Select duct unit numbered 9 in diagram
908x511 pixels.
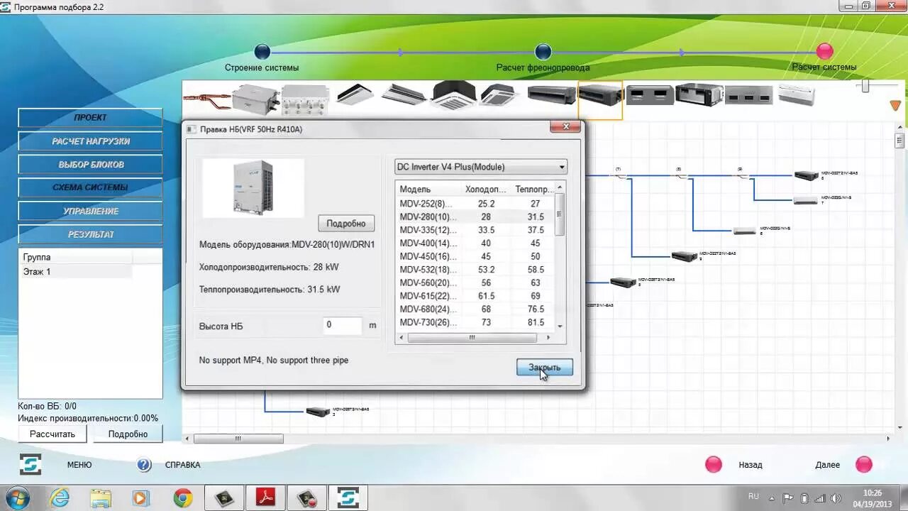[x=685, y=256]
